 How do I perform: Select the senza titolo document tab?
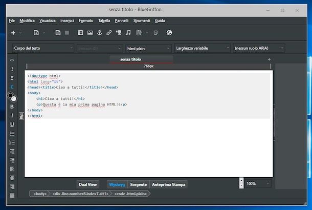(141, 59)
